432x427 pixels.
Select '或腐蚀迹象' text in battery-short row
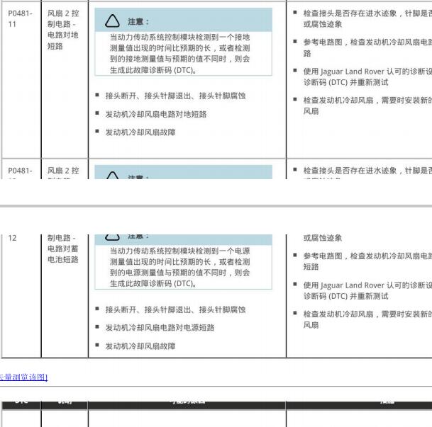pos(323,238)
